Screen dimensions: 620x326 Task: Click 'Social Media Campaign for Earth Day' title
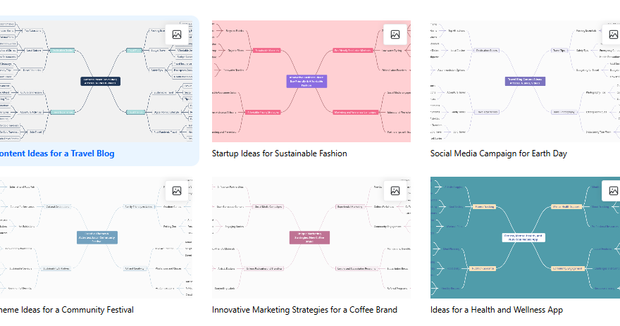[498, 153]
